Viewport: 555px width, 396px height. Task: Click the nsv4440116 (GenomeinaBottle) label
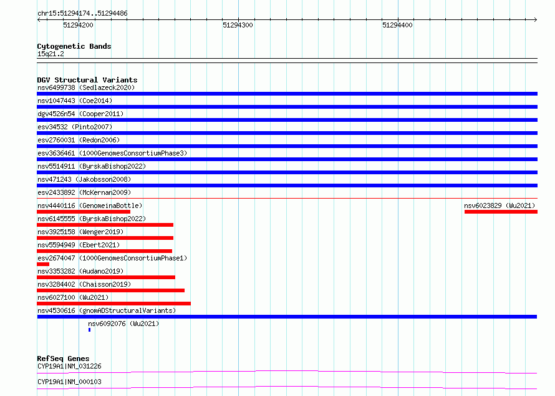tap(90, 205)
